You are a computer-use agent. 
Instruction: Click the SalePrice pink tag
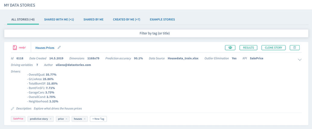click(18, 119)
